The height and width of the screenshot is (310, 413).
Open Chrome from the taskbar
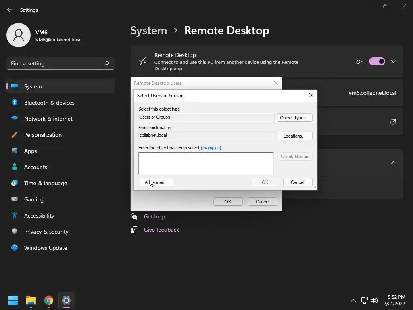(x=49, y=300)
